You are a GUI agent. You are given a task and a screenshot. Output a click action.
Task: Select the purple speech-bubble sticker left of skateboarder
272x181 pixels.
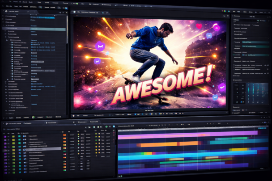click(100, 46)
